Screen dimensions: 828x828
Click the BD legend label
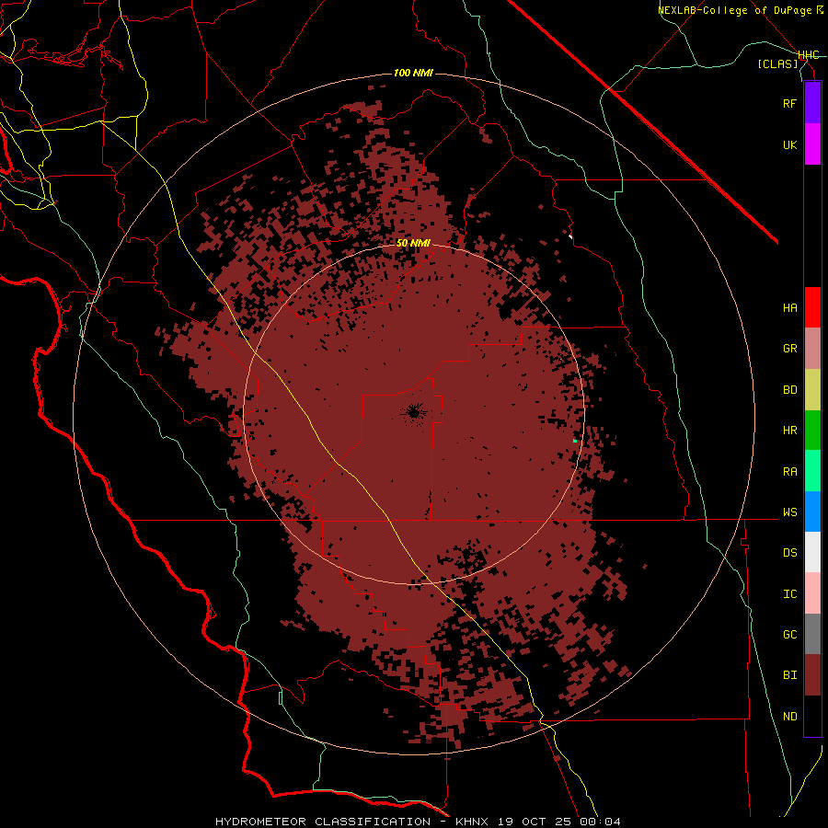click(x=789, y=390)
